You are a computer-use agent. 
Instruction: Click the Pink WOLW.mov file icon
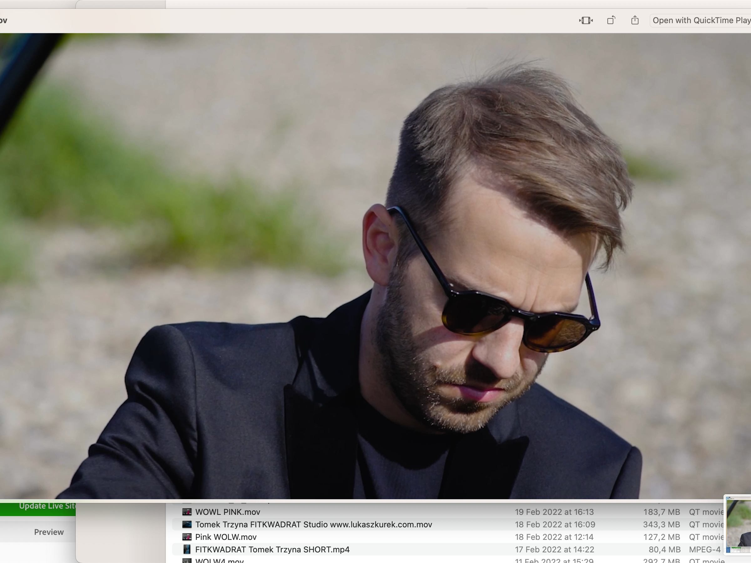[187, 537]
